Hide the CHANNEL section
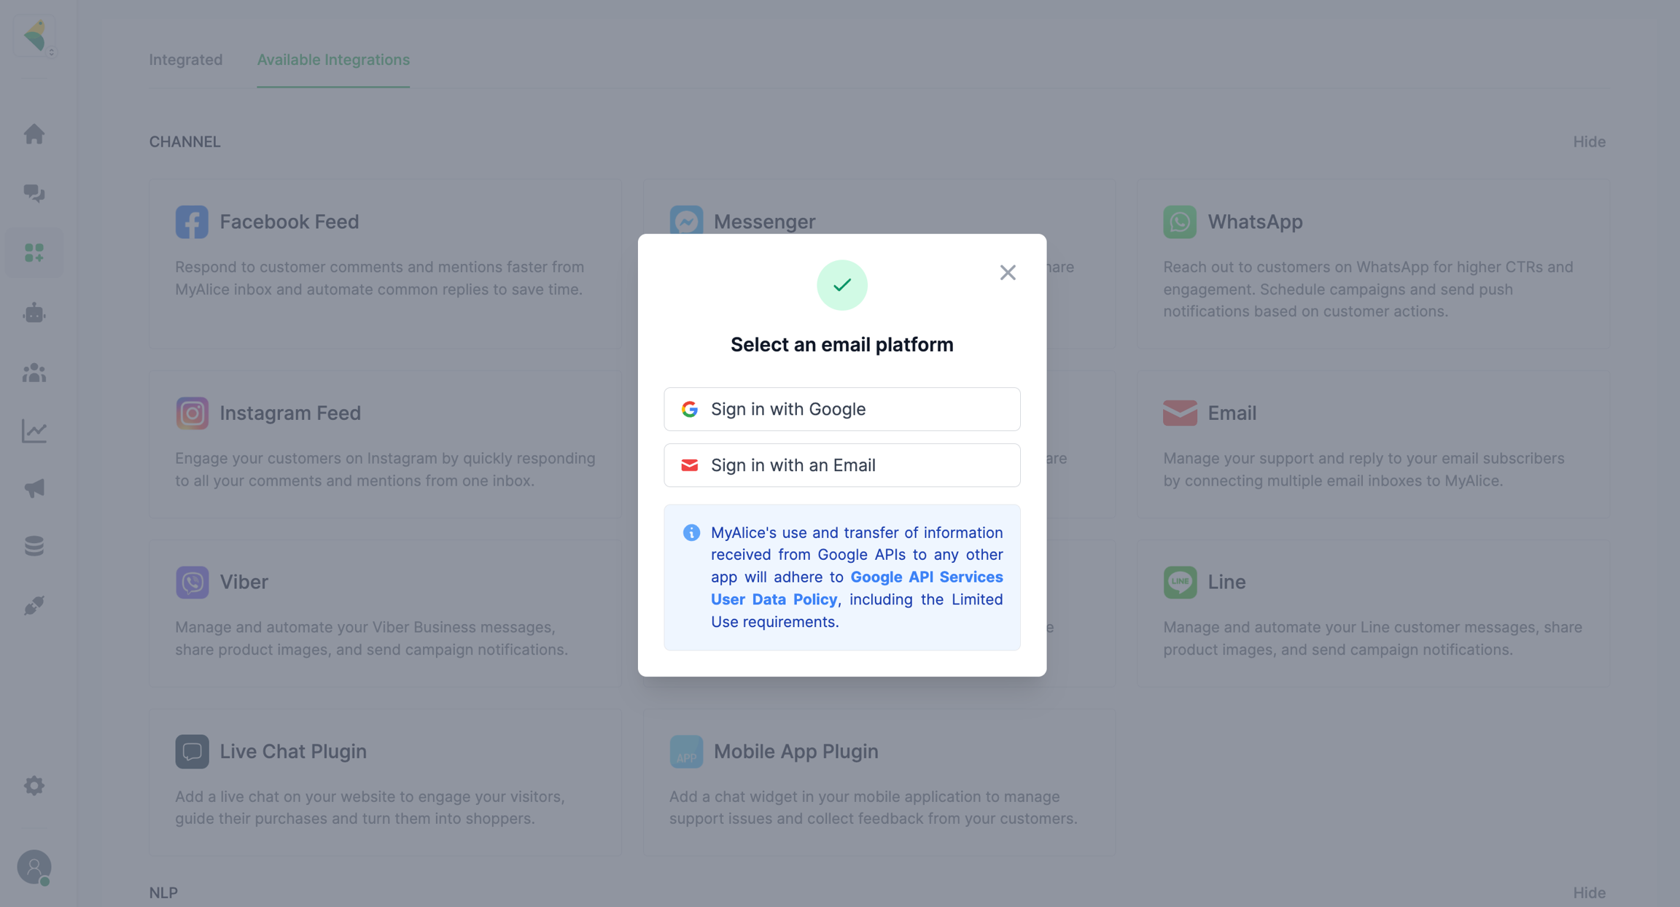Viewport: 1680px width, 907px height. coord(1589,141)
